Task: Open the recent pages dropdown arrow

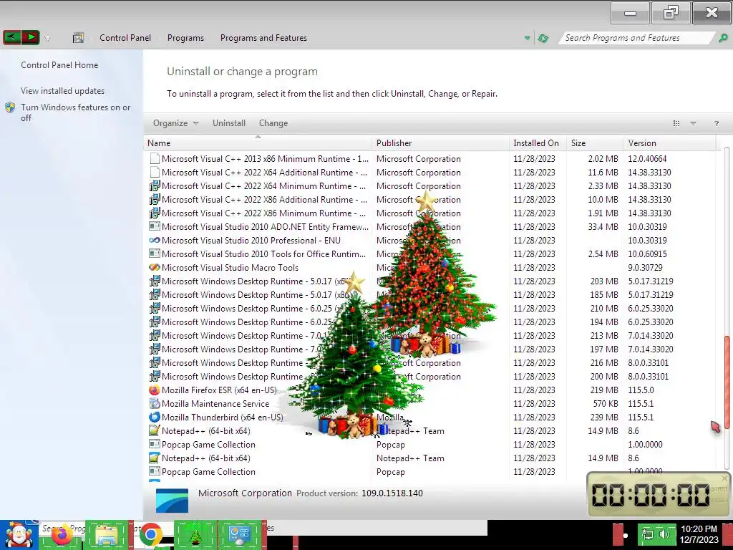Action: pyautogui.click(x=47, y=39)
